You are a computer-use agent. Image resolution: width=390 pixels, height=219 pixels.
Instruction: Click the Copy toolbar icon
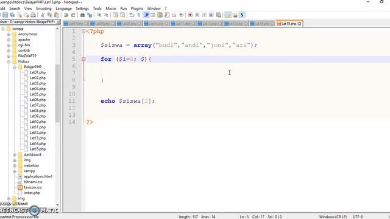coord(49,15)
